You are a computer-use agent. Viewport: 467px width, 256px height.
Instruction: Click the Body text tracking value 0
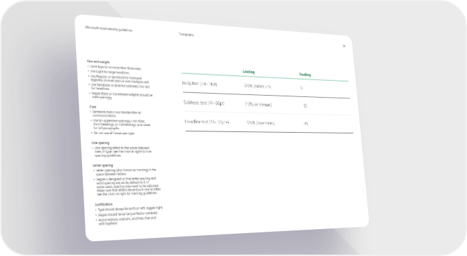pyautogui.click(x=301, y=88)
